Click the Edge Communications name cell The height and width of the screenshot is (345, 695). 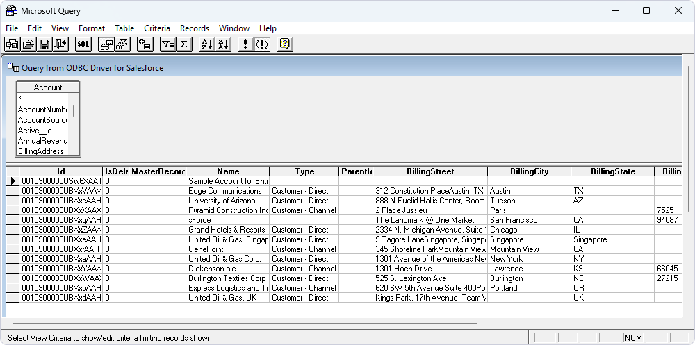(228, 191)
